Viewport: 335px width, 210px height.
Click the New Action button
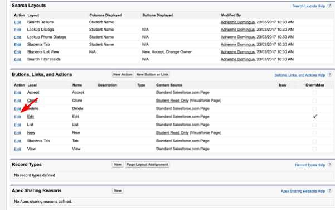(x=123, y=74)
